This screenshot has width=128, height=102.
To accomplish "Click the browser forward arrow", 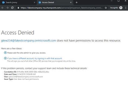I will click(8, 8).
